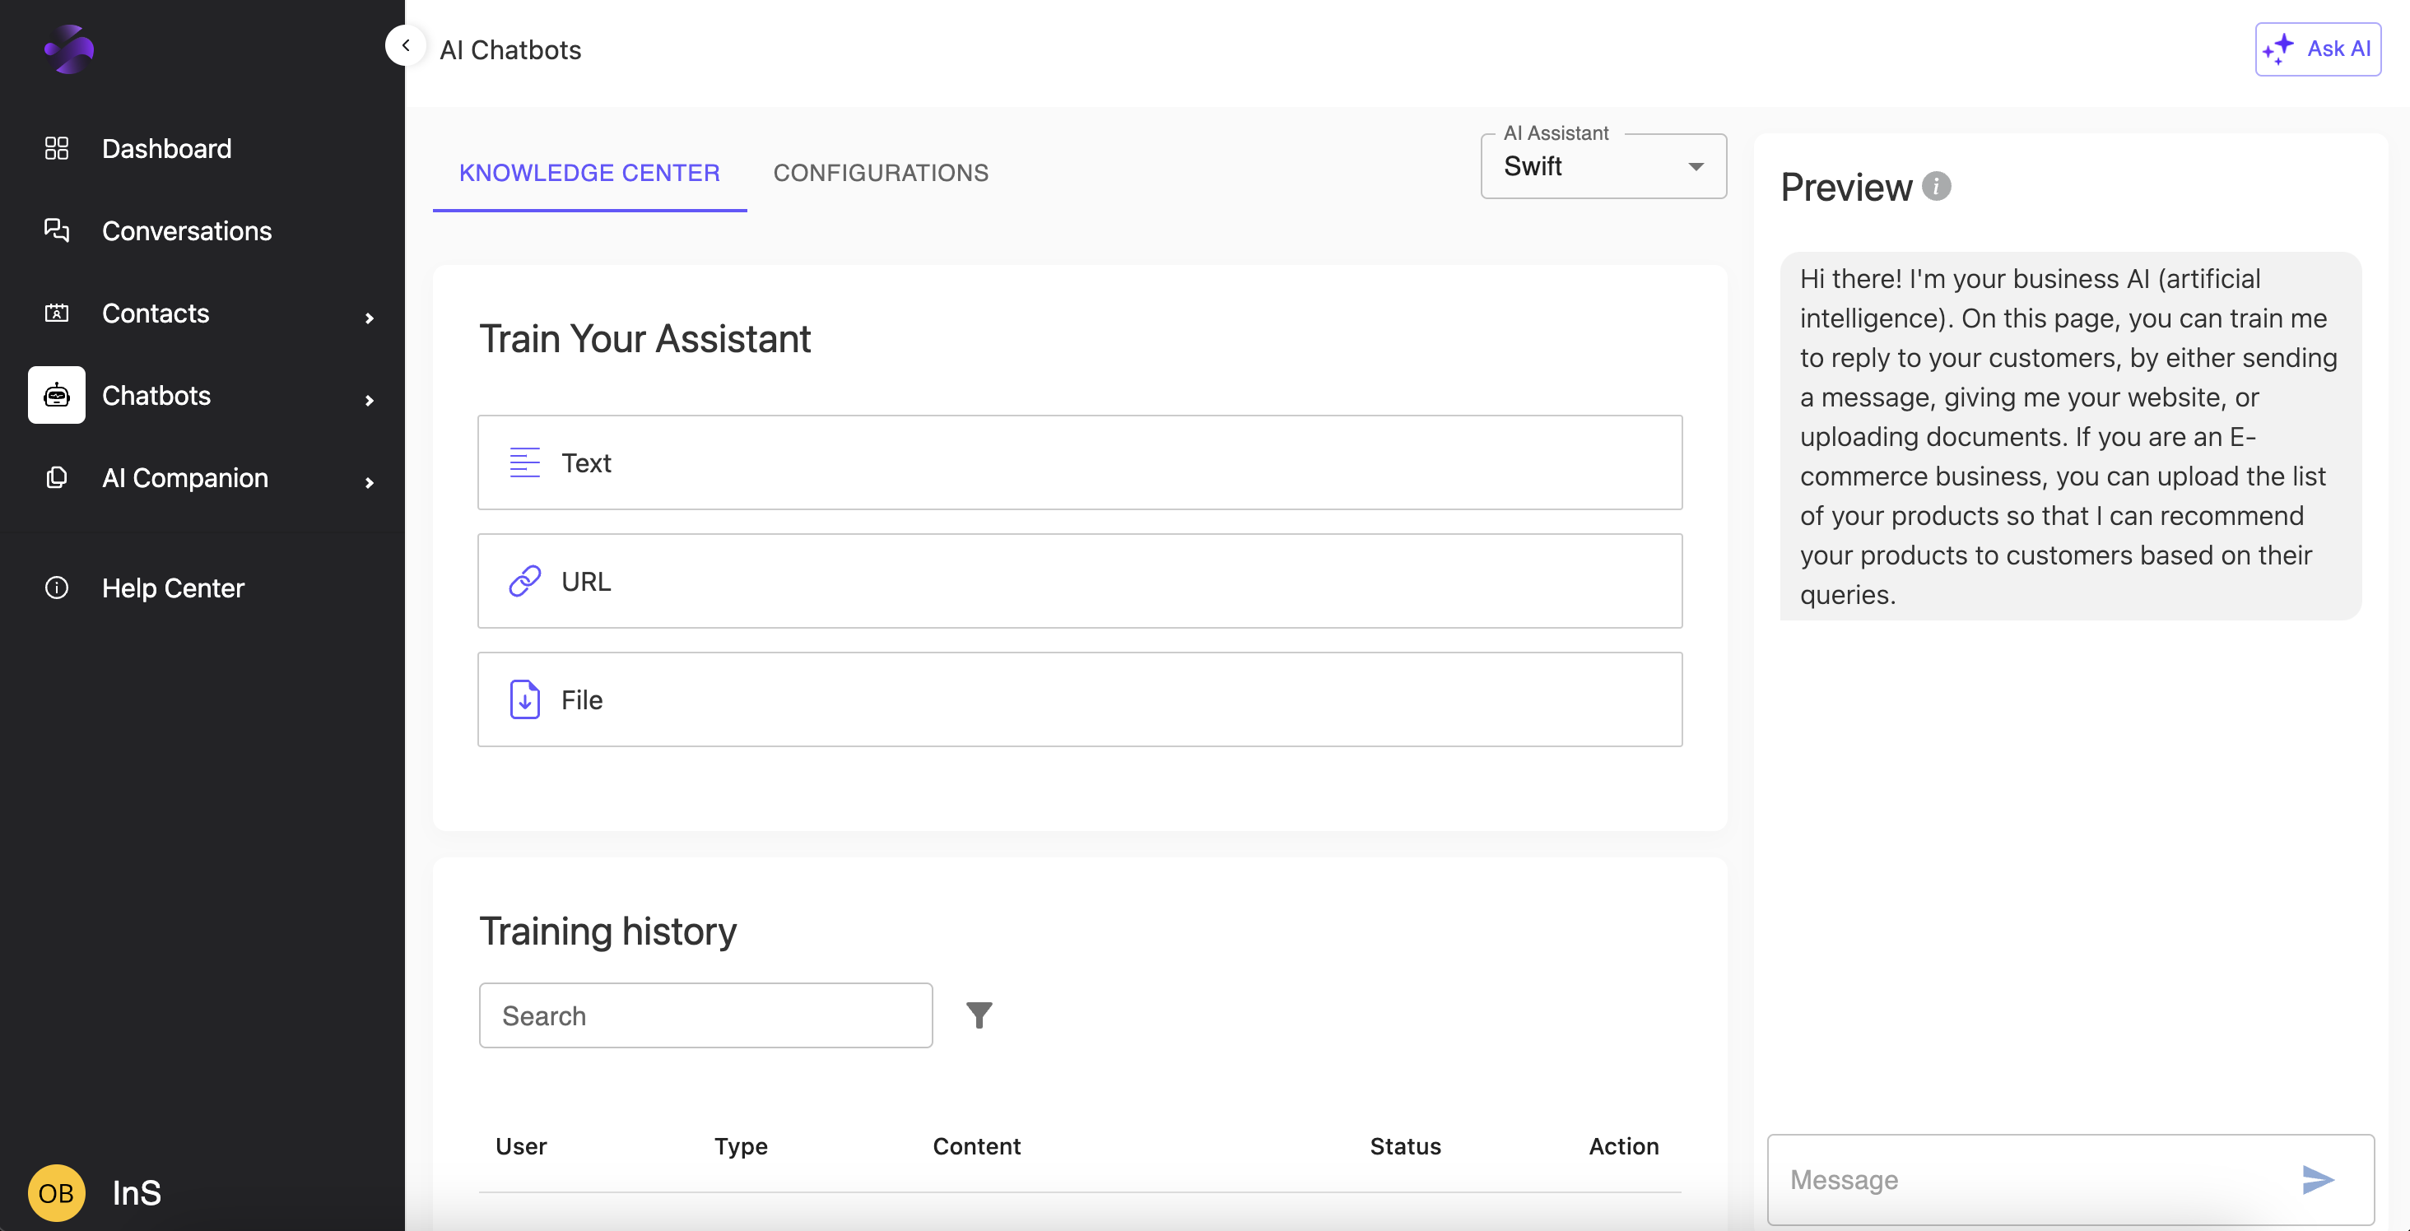Choose the File training option
This screenshot has width=2410, height=1231.
[1080, 699]
